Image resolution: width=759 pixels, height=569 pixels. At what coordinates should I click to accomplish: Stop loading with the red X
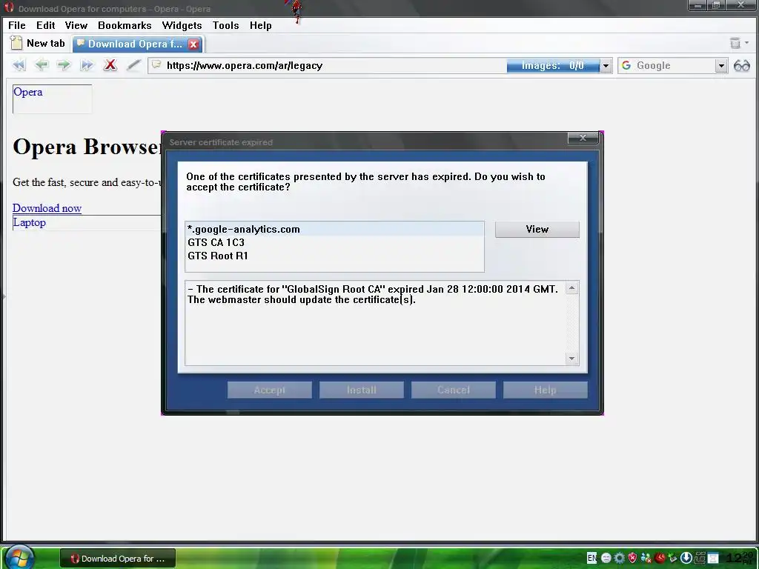click(110, 65)
